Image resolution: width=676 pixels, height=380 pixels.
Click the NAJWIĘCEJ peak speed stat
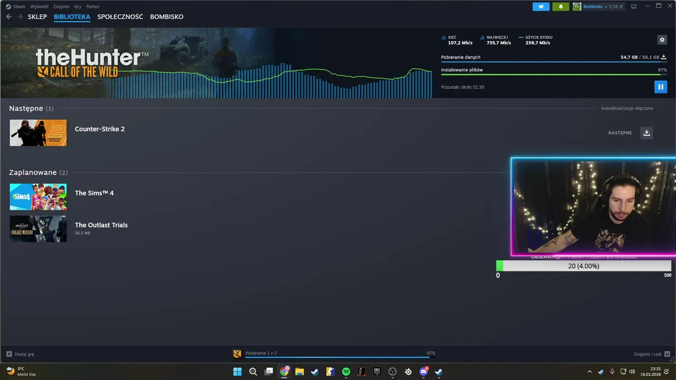click(x=496, y=40)
